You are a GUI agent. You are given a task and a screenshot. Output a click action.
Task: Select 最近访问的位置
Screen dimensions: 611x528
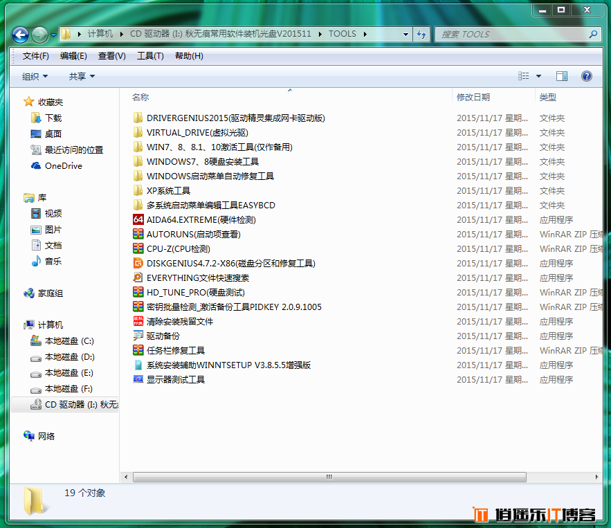coord(74,150)
